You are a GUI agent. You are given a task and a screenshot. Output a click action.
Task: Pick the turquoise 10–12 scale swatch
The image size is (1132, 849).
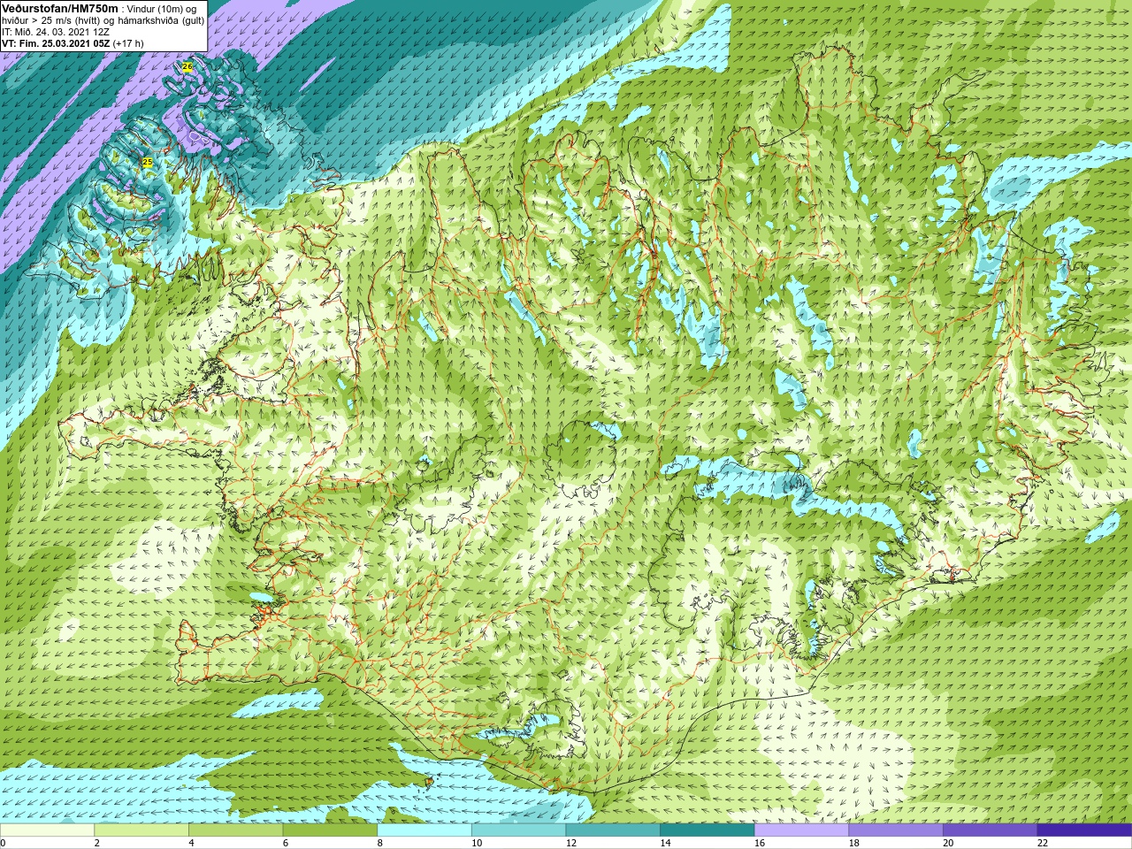point(518,830)
